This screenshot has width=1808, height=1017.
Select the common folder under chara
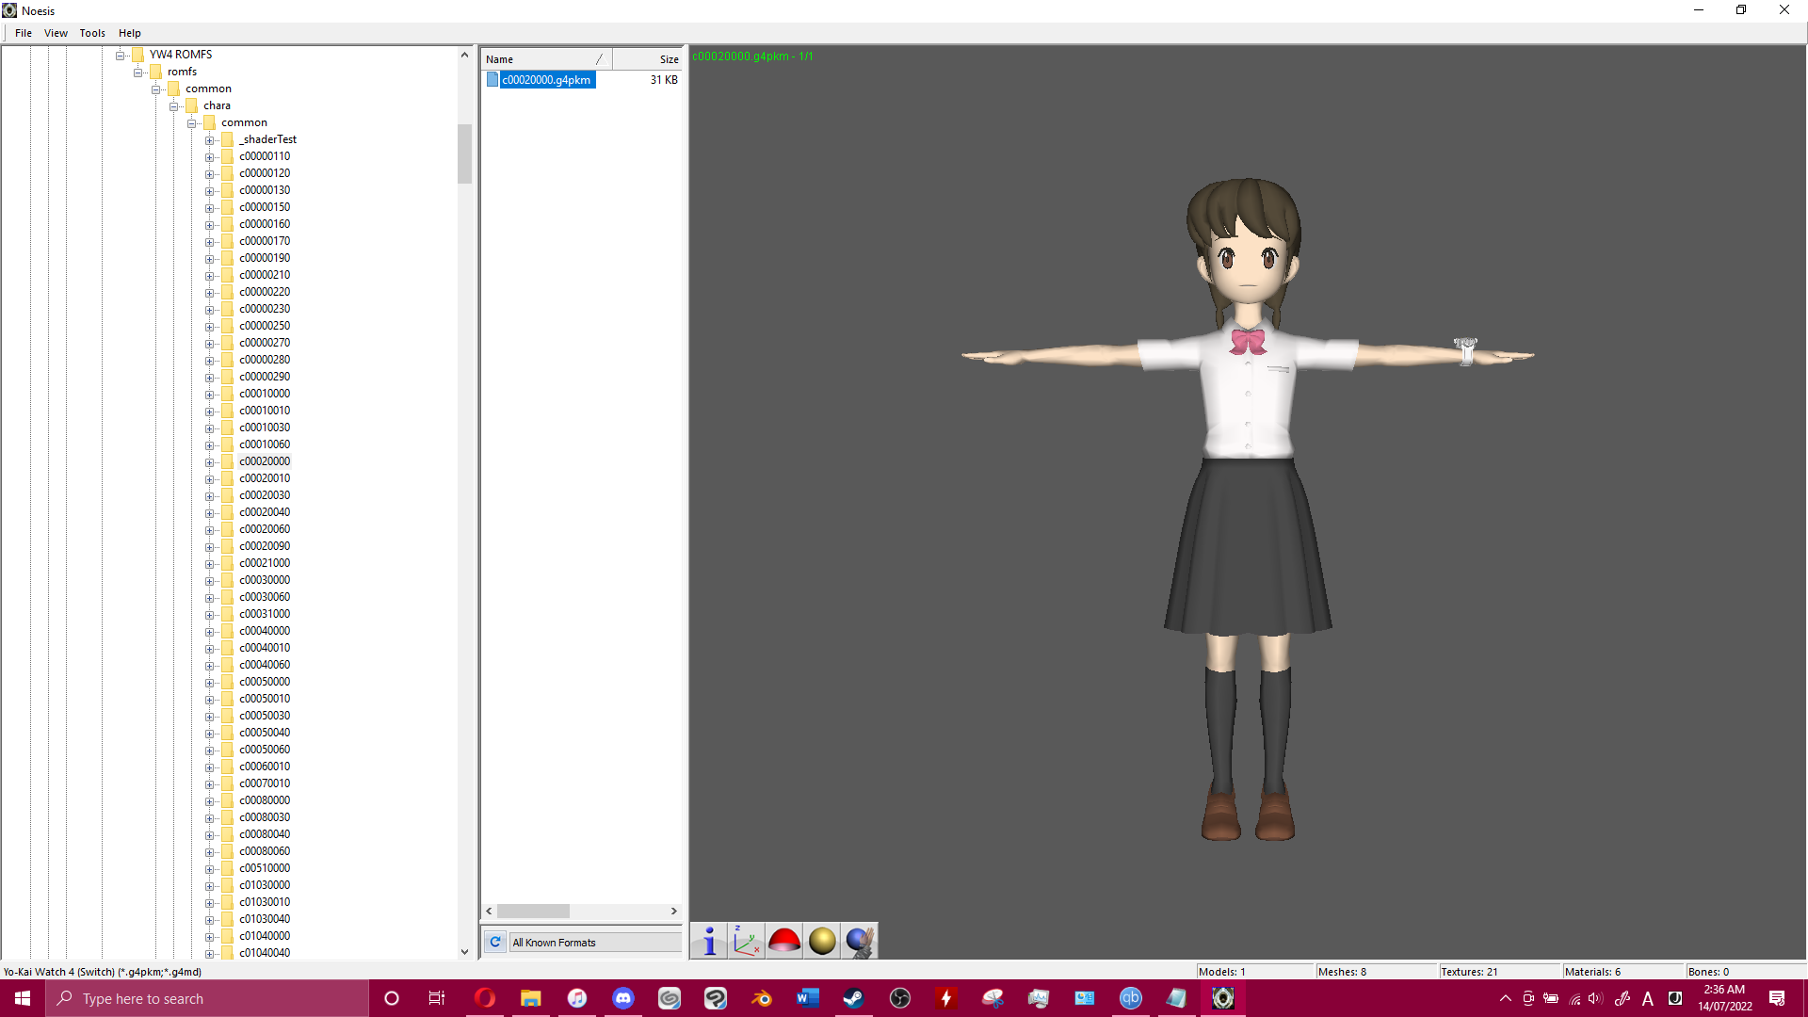click(244, 122)
